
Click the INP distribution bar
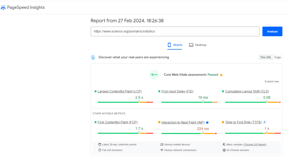pyautogui.click(x=189, y=133)
